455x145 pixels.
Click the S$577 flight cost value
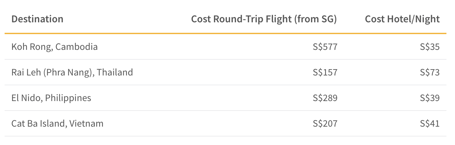(x=325, y=47)
